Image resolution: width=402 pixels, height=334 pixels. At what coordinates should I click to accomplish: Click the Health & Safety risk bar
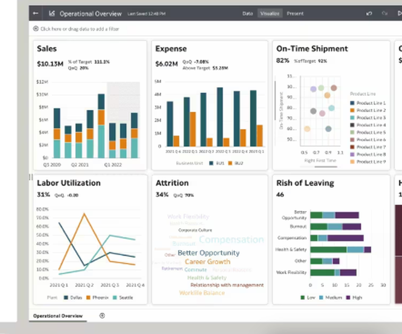click(340, 249)
